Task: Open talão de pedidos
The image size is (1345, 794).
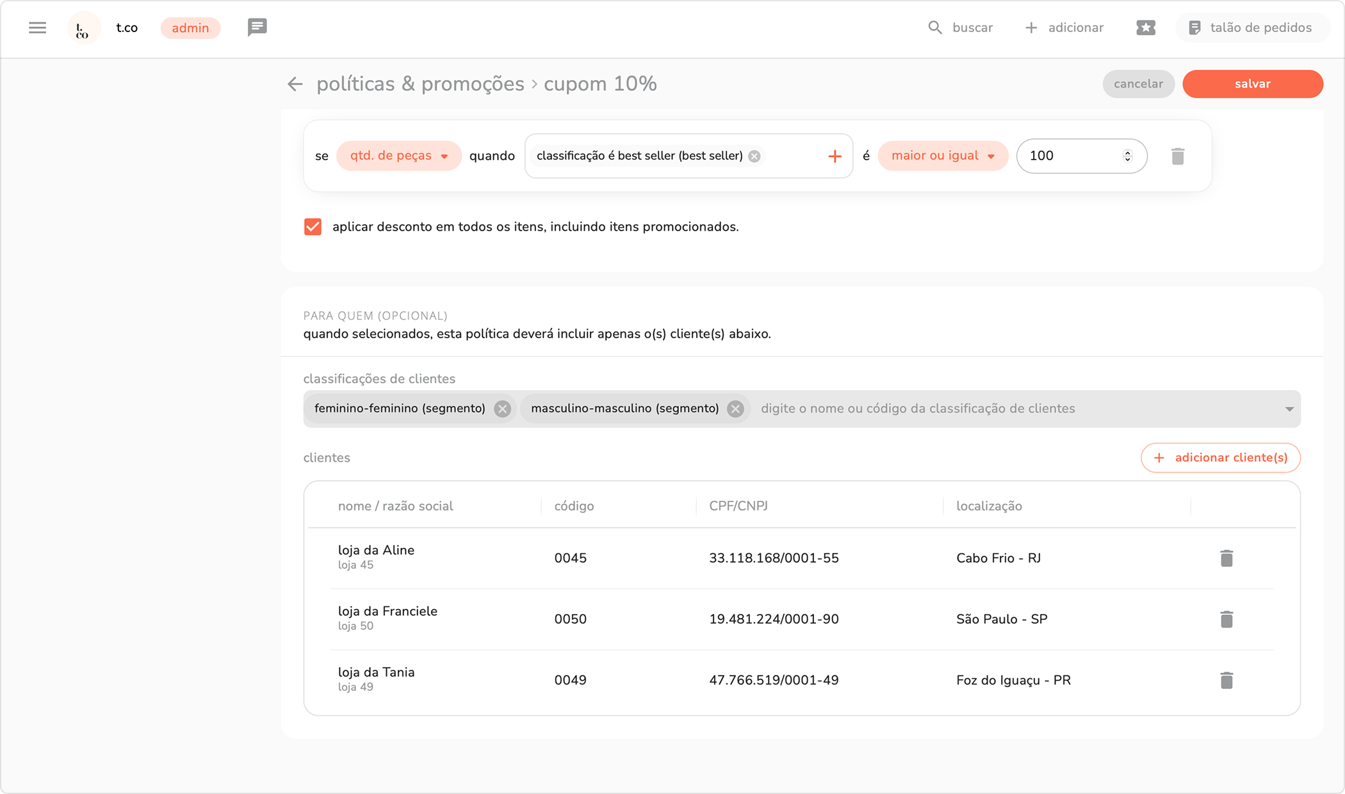Action: click(1251, 28)
